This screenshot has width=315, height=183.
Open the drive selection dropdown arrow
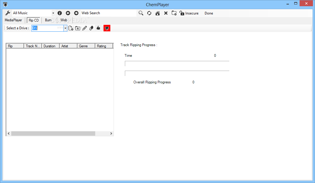point(65,28)
